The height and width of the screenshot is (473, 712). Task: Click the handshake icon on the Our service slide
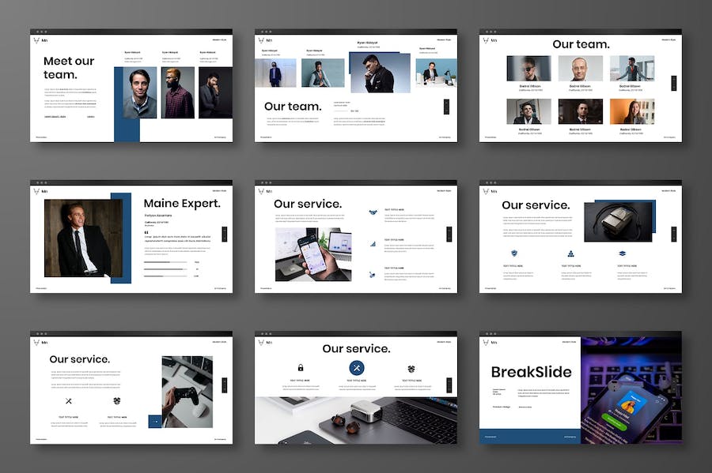(372, 212)
